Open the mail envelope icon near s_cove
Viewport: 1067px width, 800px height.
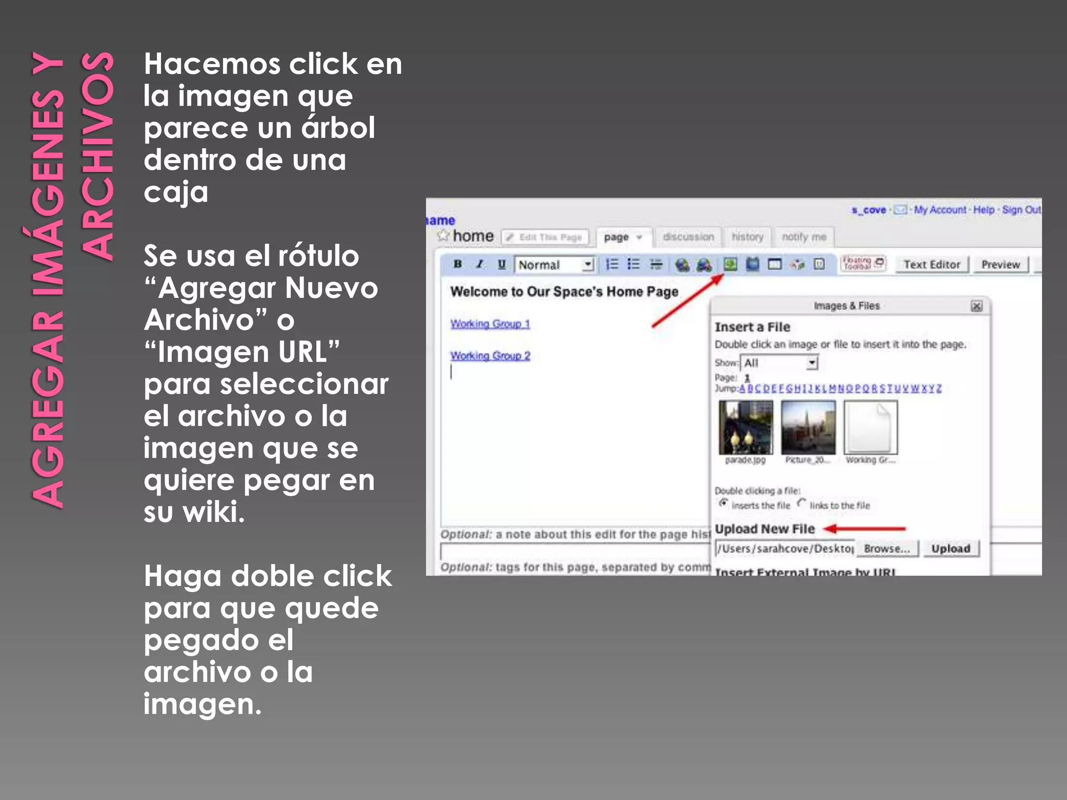(x=900, y=210)
